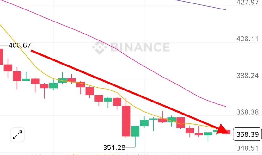Click the 388.24 price axis label

coord(247,76)
